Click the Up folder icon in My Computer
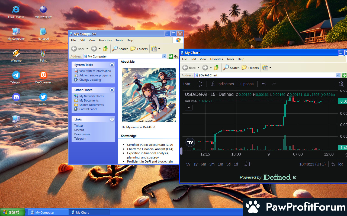347x216 pixels. (105, 49)
